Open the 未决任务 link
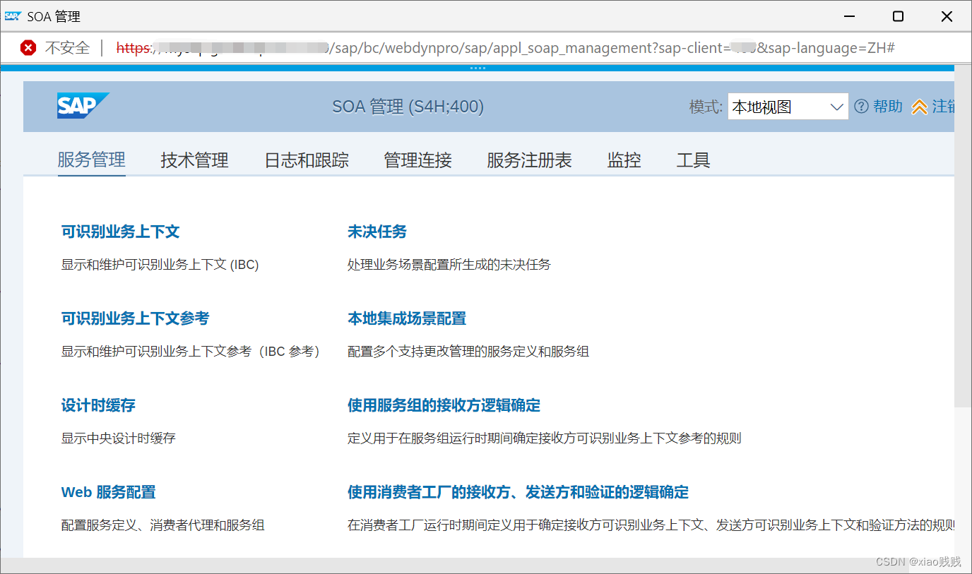This screenshot has height=574, width=972. pyautogui.click(x=377, y=232)
